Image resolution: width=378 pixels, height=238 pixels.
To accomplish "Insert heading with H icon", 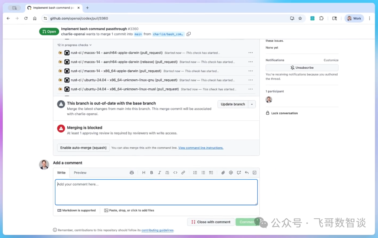I will point(144,172).
